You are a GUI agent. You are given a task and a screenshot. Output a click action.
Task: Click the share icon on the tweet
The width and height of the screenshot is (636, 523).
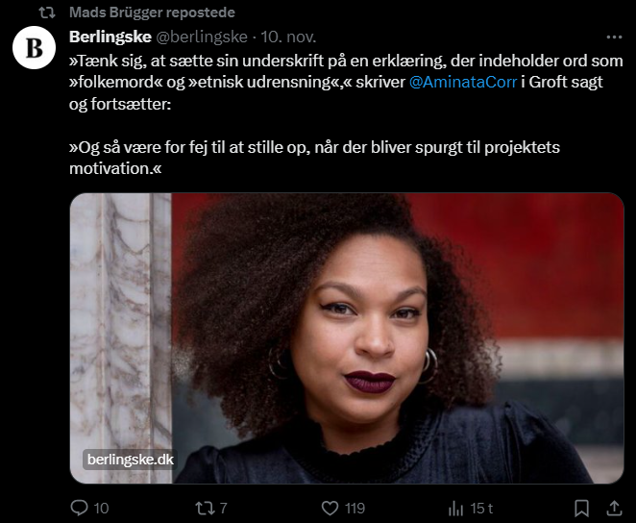(x=614, y=507)
